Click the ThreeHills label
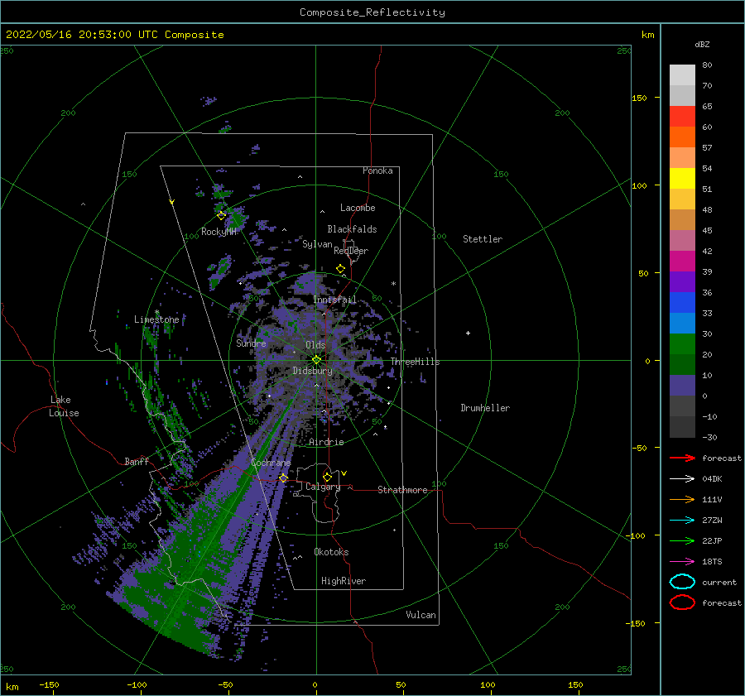The width and height of the screenshot is (745, 696). [x=416, y=362]
